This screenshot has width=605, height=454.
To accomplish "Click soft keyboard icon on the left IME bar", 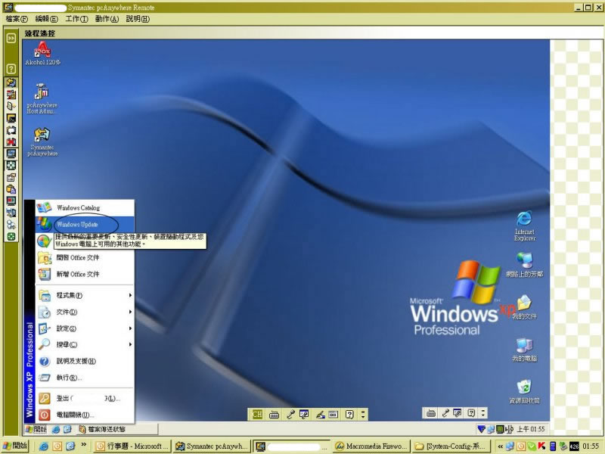I will click(x=274, y=415).
